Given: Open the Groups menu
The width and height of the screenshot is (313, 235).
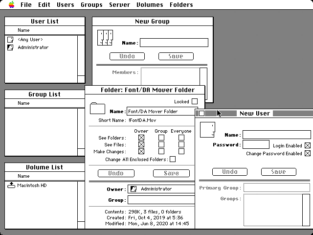Looking at the screenshot, I should (x=91, y=4).
